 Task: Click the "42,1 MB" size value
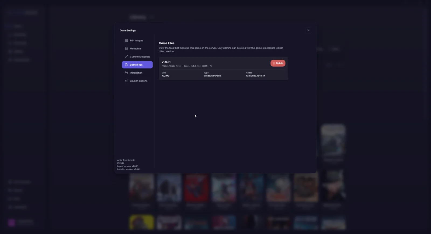click(165, 76)
